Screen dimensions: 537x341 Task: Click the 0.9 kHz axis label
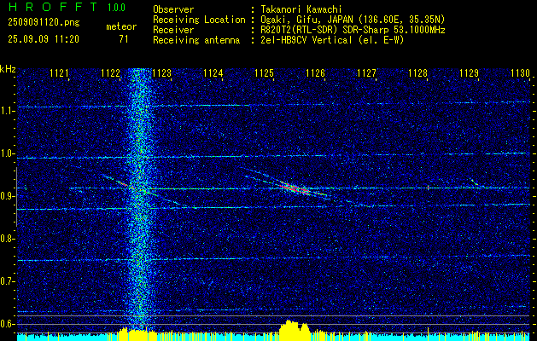pos(7,196)
